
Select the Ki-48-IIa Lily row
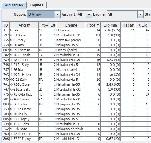click(76, 60)
